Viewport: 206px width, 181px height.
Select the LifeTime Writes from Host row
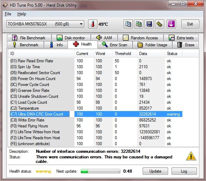(96, 132)
